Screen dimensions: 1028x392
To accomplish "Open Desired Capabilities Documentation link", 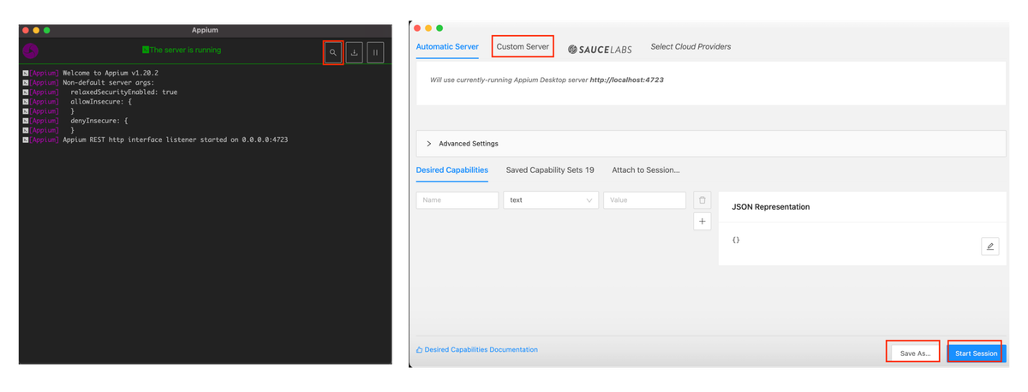I will [481, 350].
